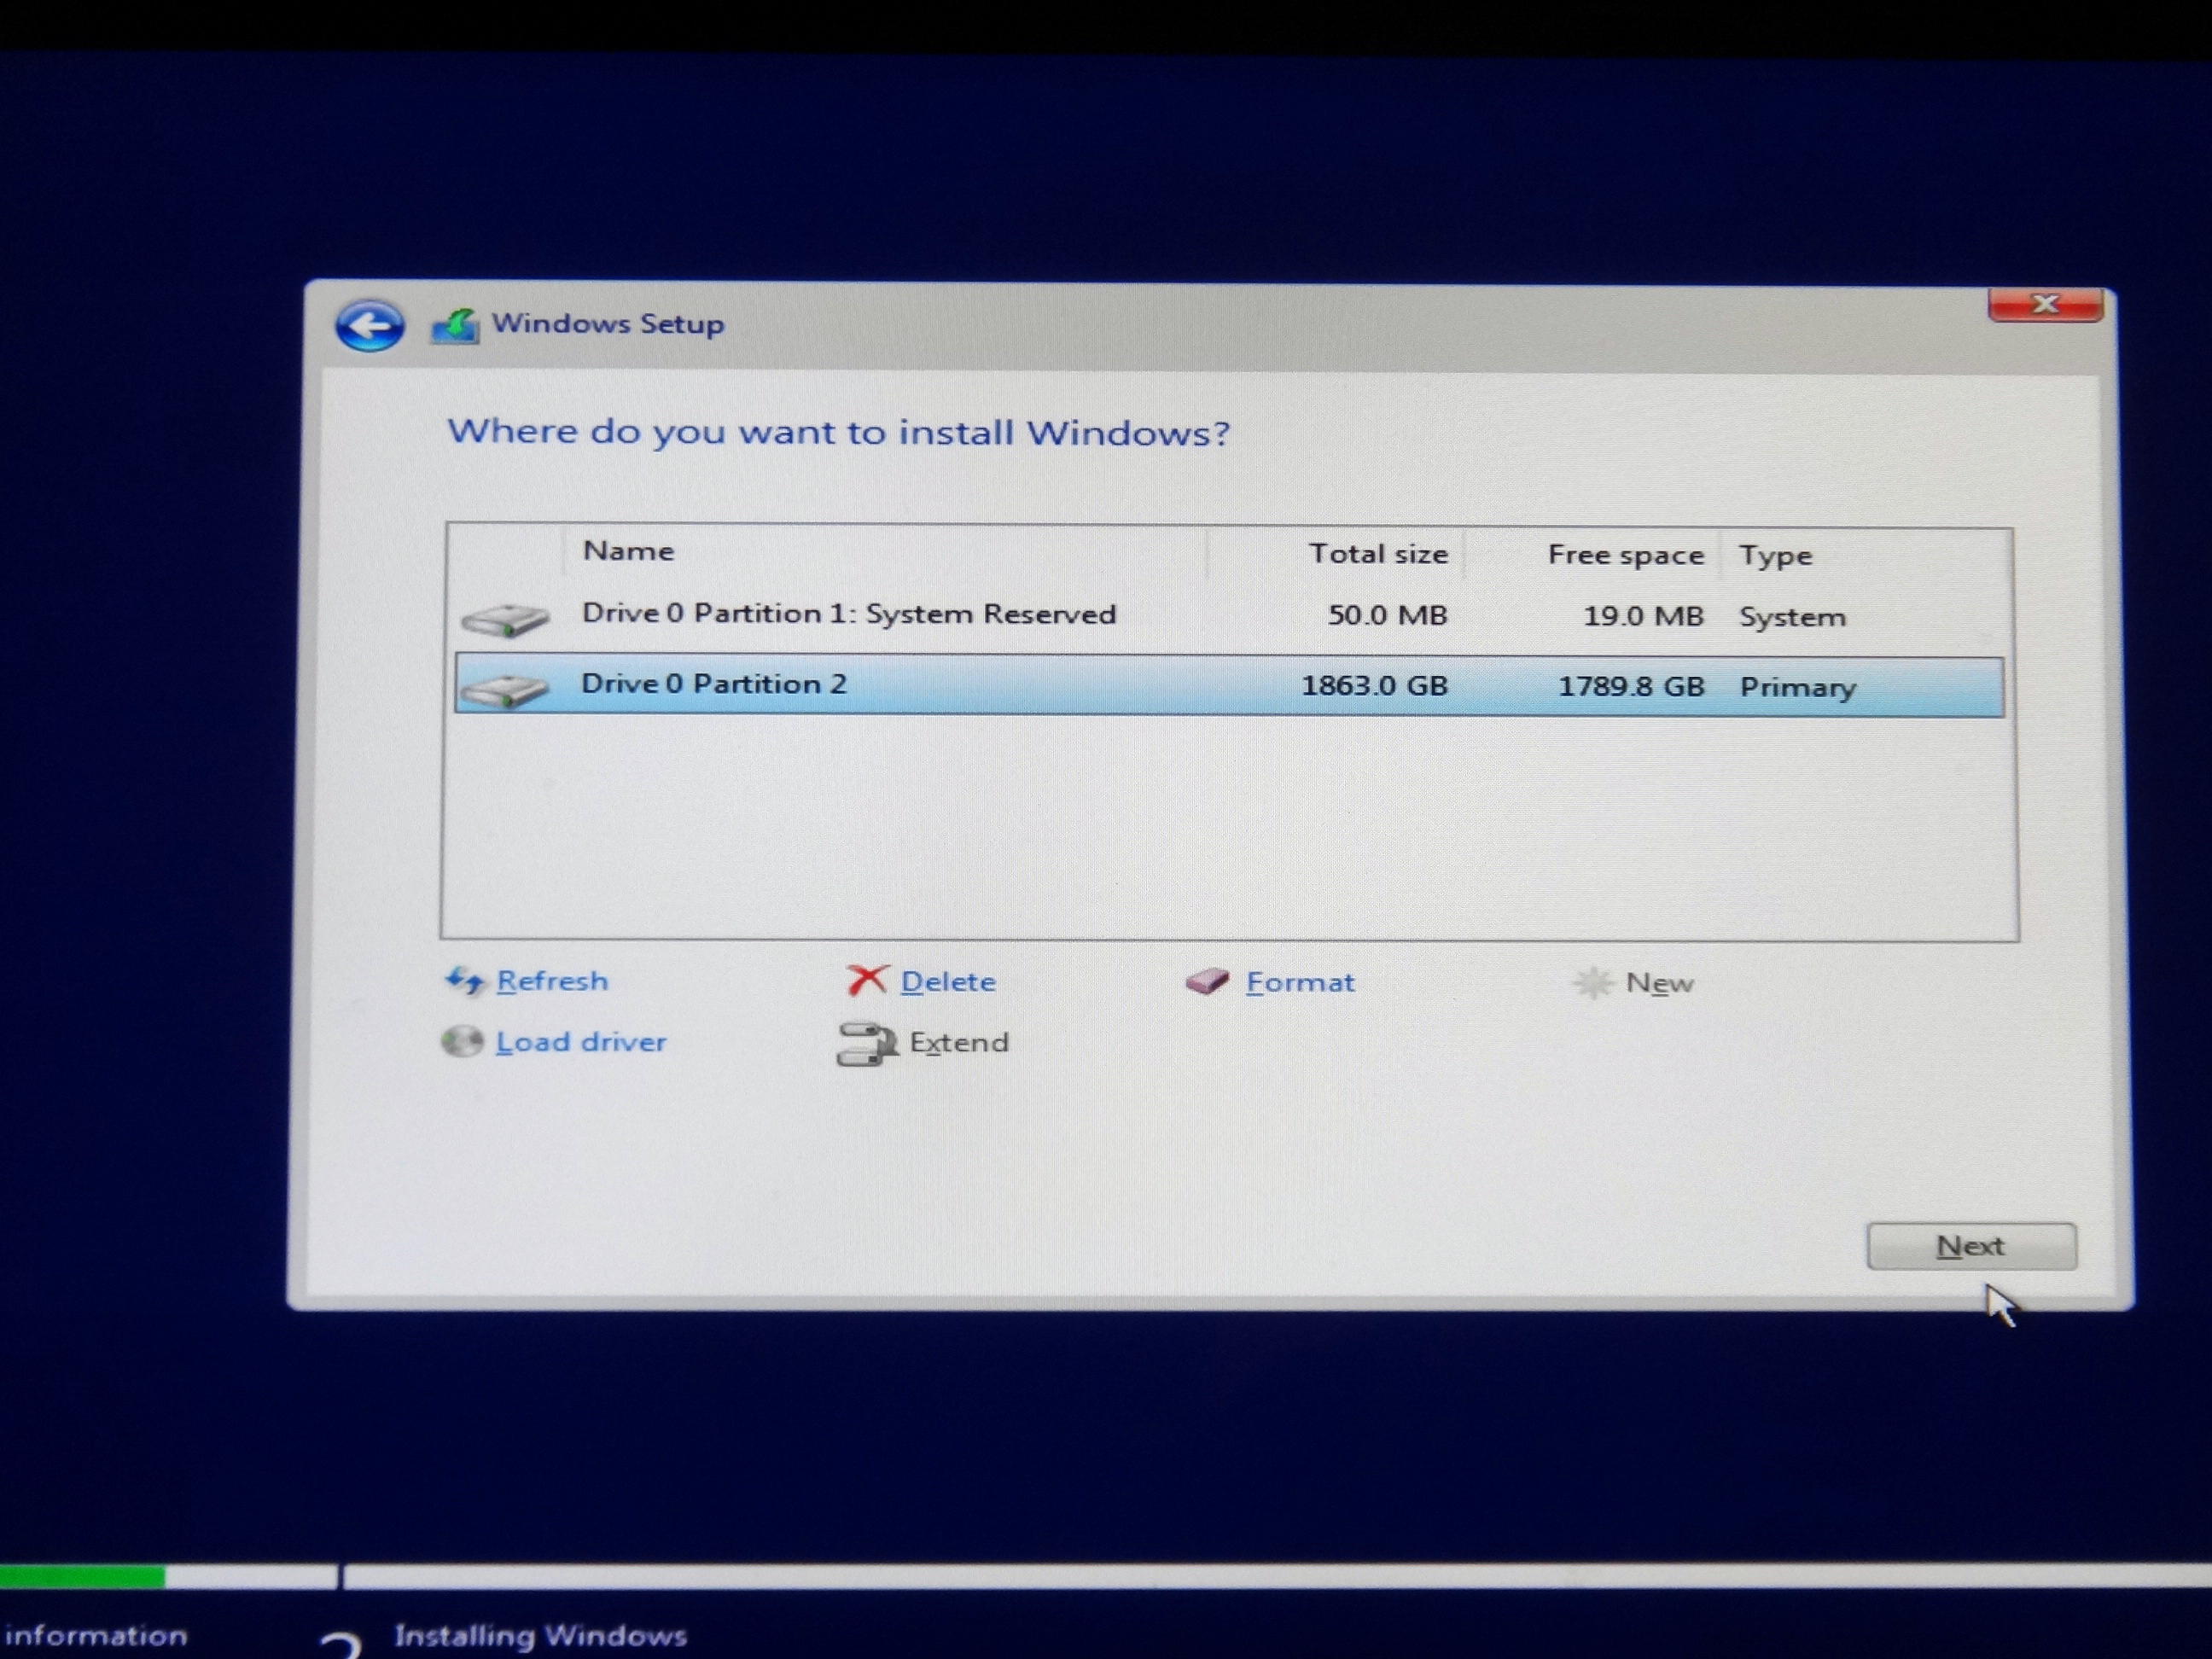Image resolution: width=2212 pixels, height=1659 pixels.
Task: Click the Windows Setup title icon
Action: tap(455, 326)
